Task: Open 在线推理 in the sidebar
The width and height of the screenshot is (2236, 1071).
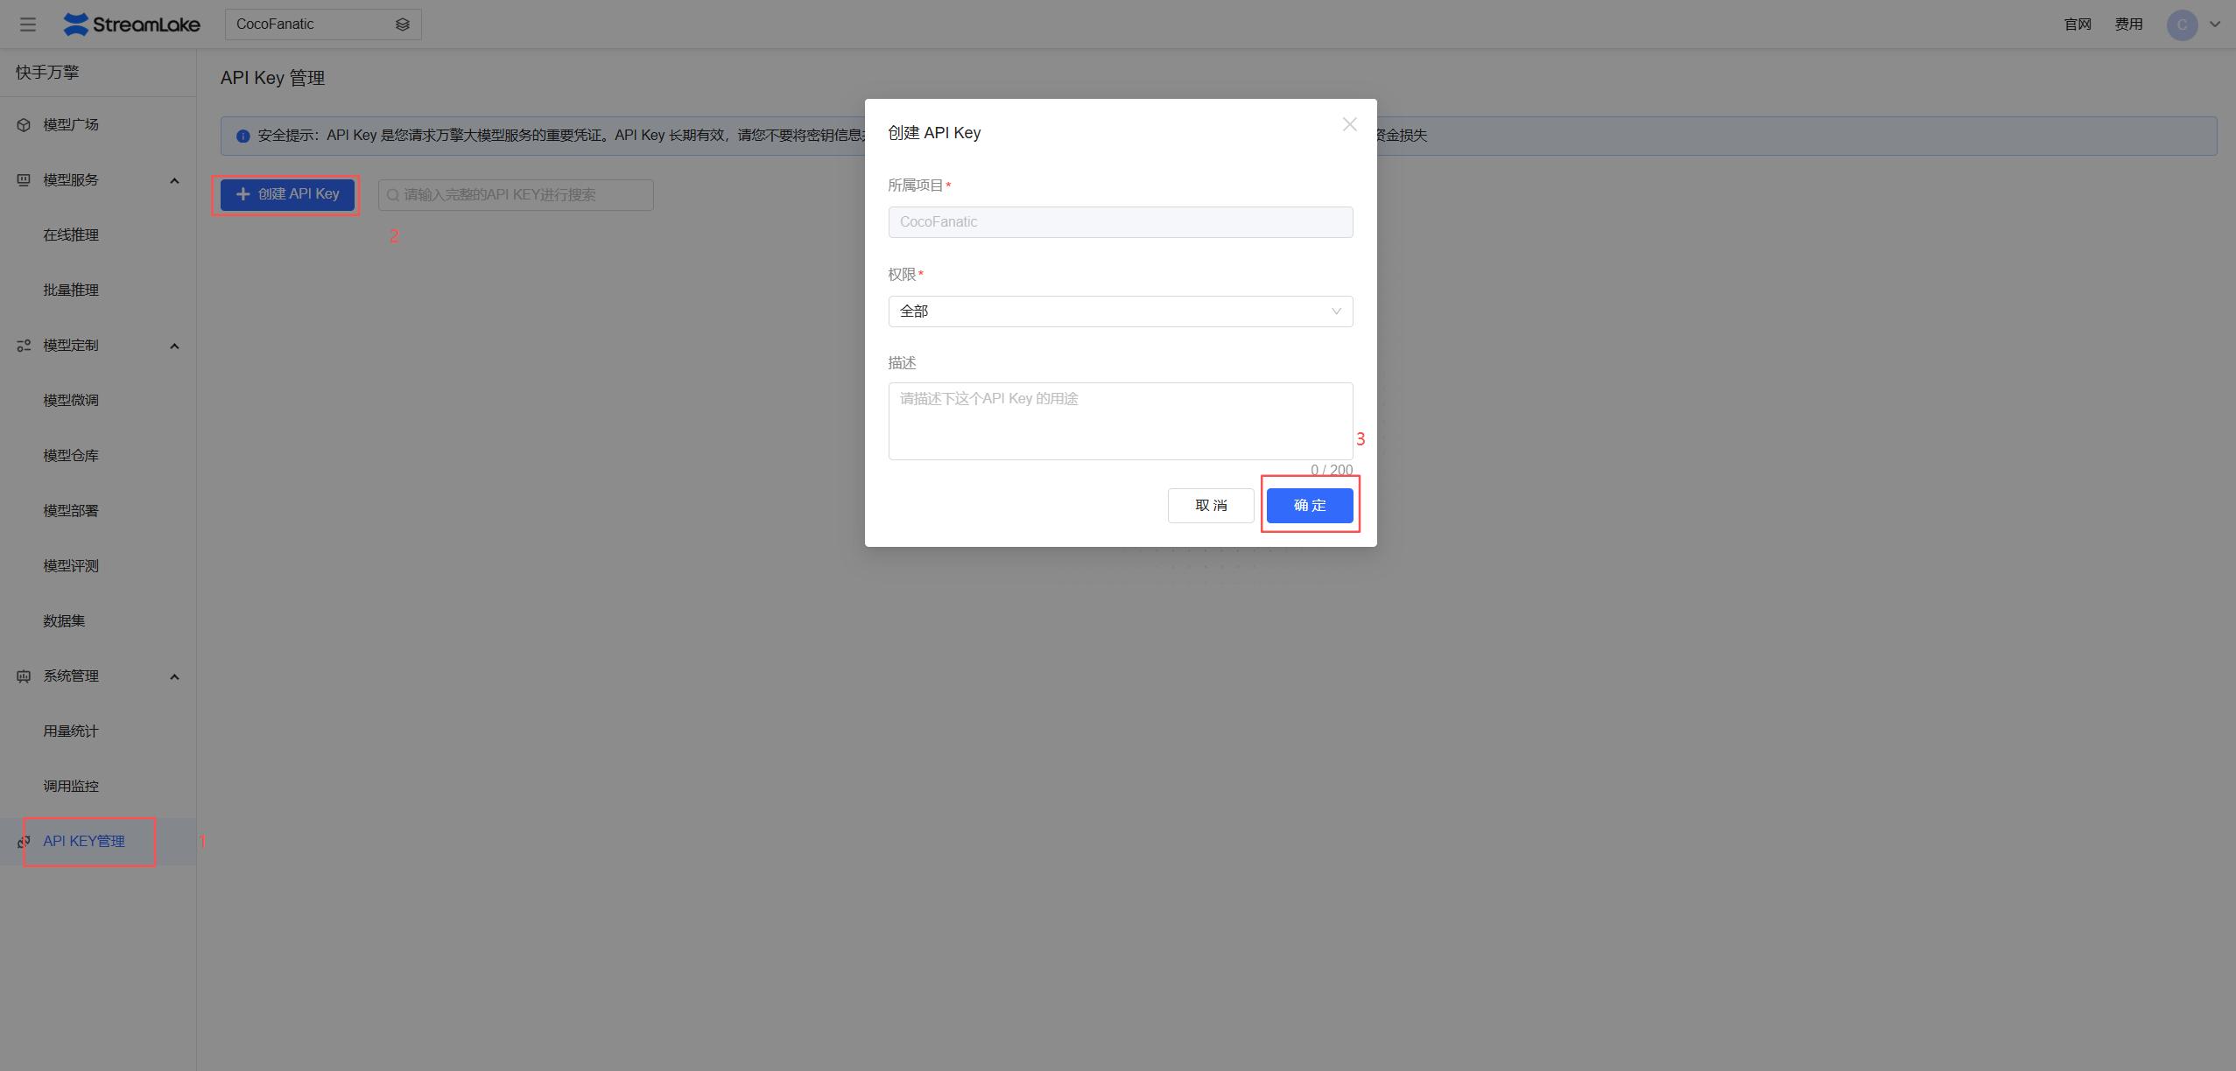Action: pos(71,235)
